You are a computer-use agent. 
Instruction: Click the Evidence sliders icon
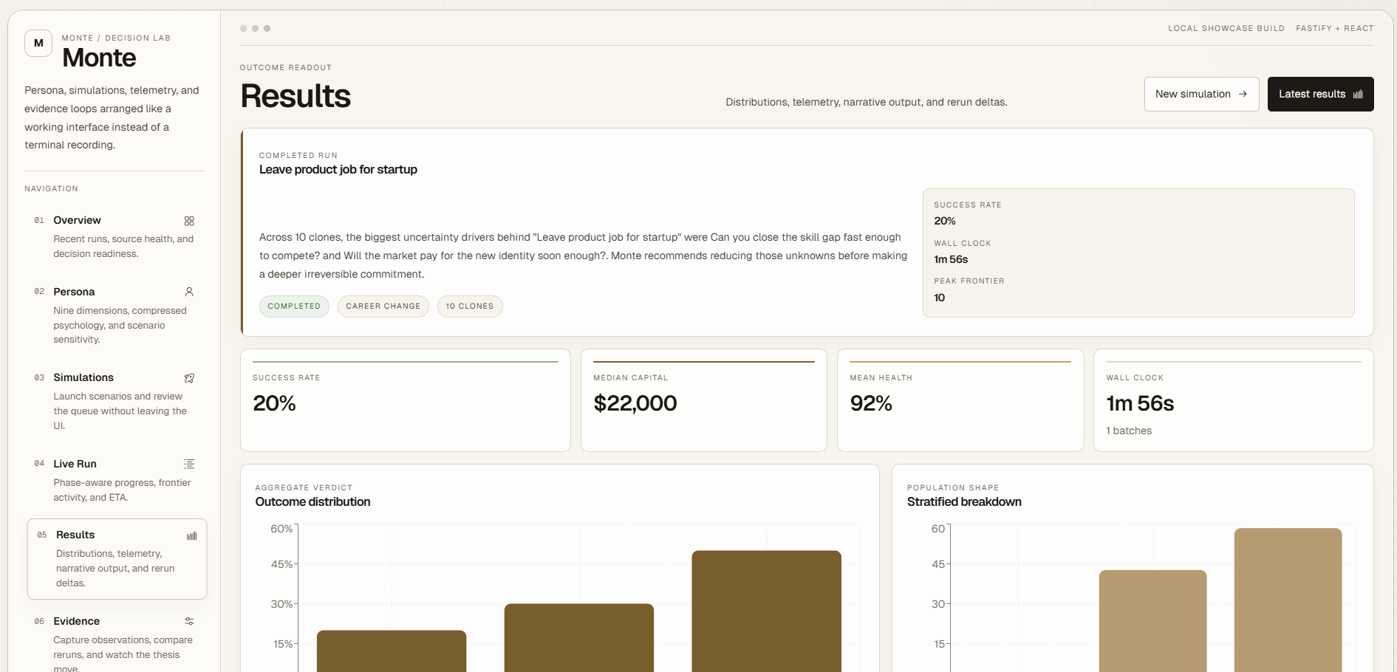(189, 621)
